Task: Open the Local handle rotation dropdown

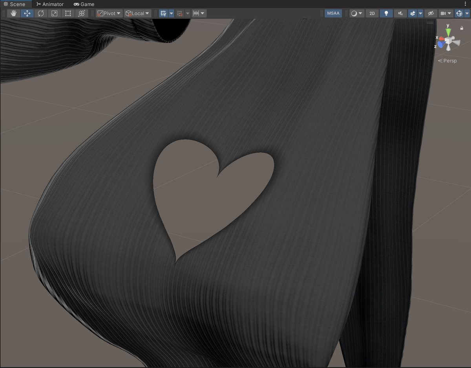Action: point(138,13)
